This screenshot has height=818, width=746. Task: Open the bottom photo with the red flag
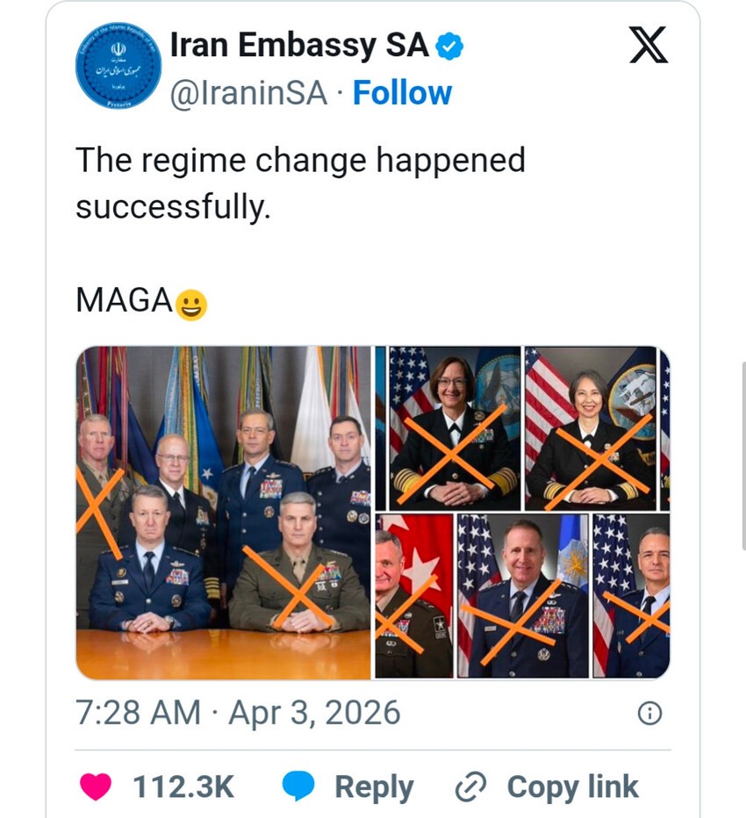coord(413,596)
